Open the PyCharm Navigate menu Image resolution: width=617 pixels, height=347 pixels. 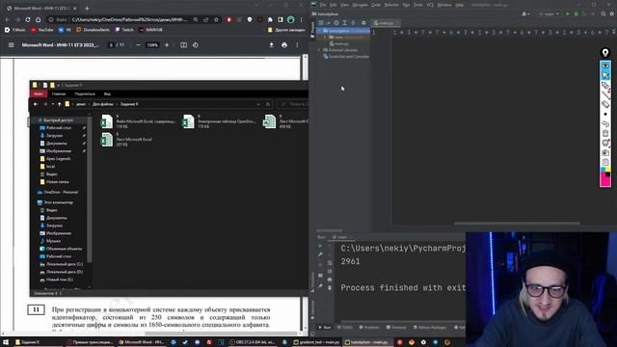pyautogui.click(x=360, y=5)
